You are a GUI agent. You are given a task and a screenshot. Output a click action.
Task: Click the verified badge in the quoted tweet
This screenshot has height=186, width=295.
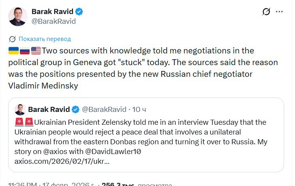pos(77,109)
